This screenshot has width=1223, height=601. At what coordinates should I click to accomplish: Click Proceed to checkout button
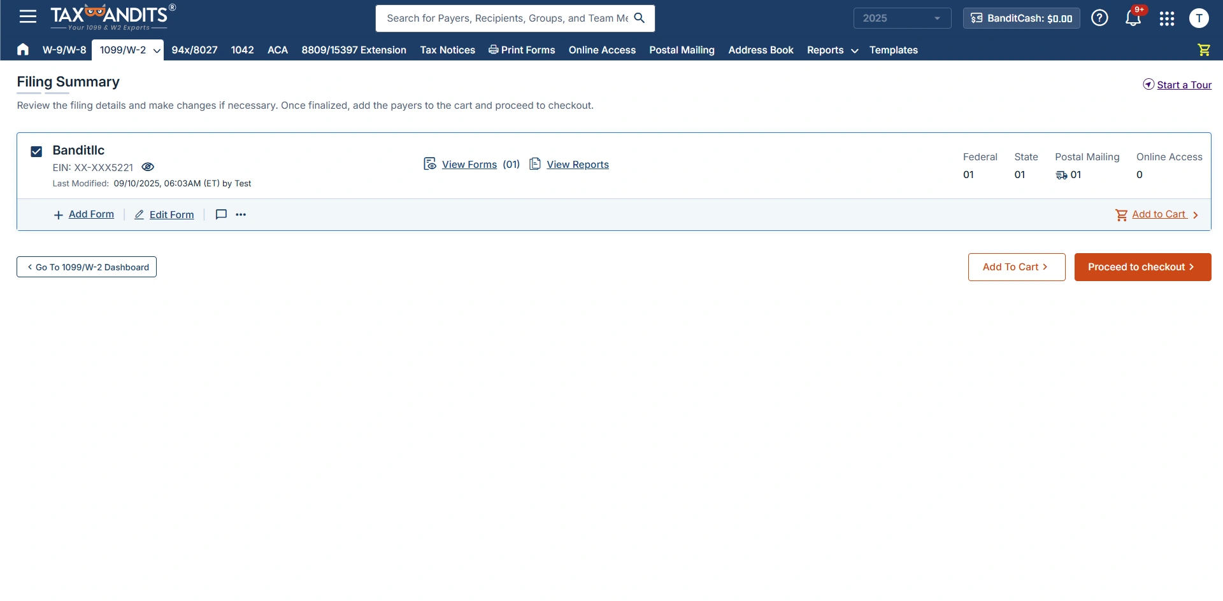(1142, 267)
